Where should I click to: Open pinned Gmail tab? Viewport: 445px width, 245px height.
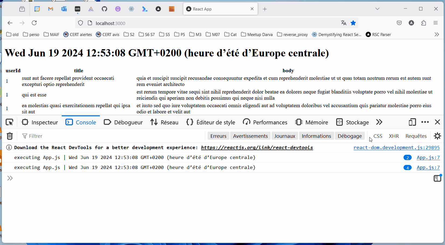coord(51,9)
